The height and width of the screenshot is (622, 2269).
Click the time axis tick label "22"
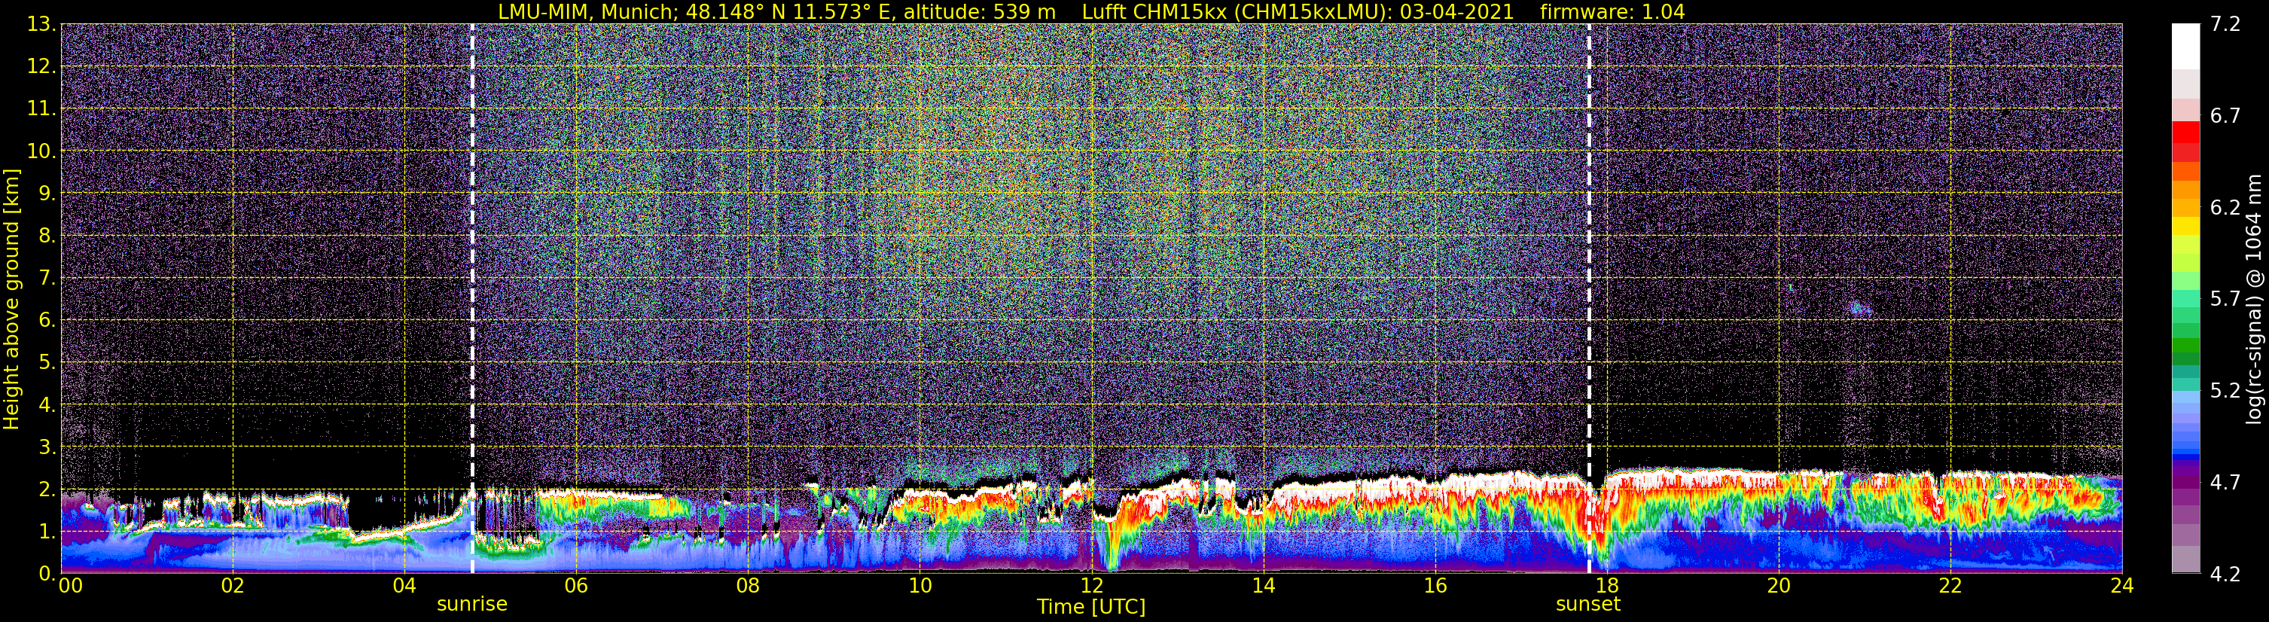1950,586
